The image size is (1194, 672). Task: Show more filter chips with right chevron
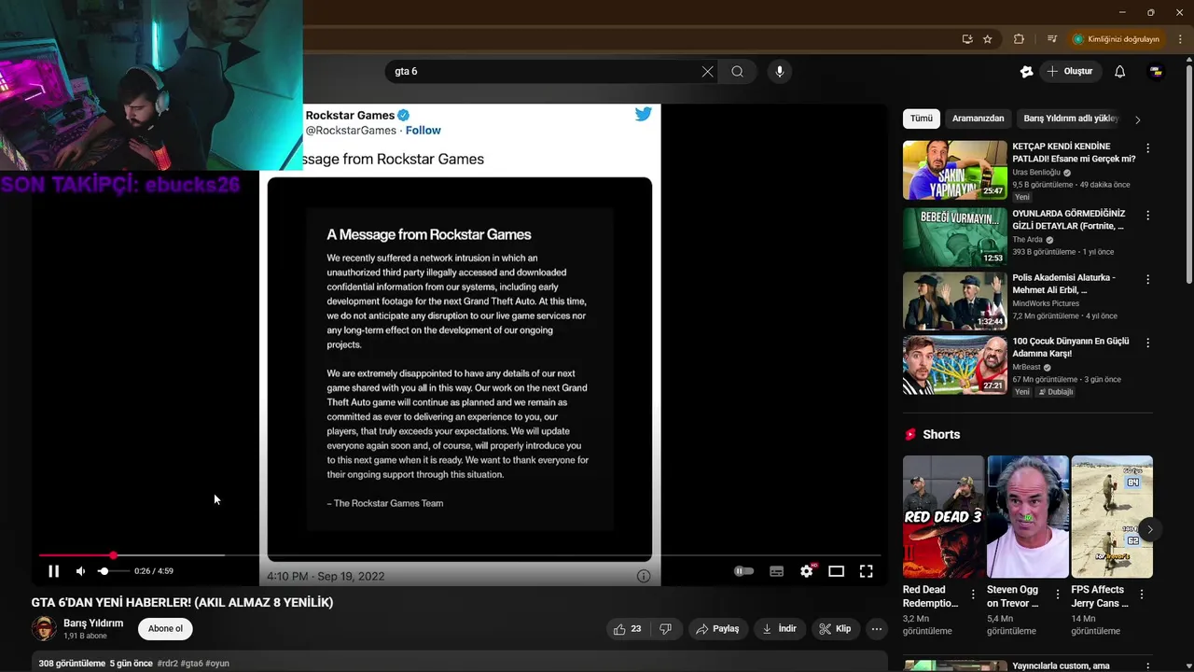pos(1137,119)
